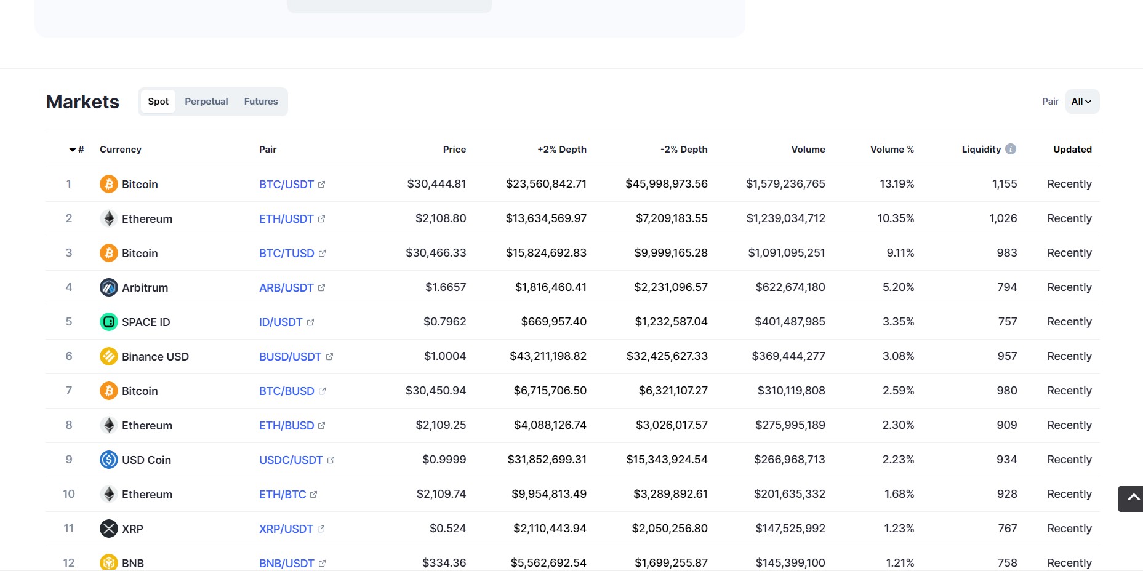The width and height of the screenshot is (1143, 571).
Task: Click the BNB logo icon
Action: pos(109,562)
